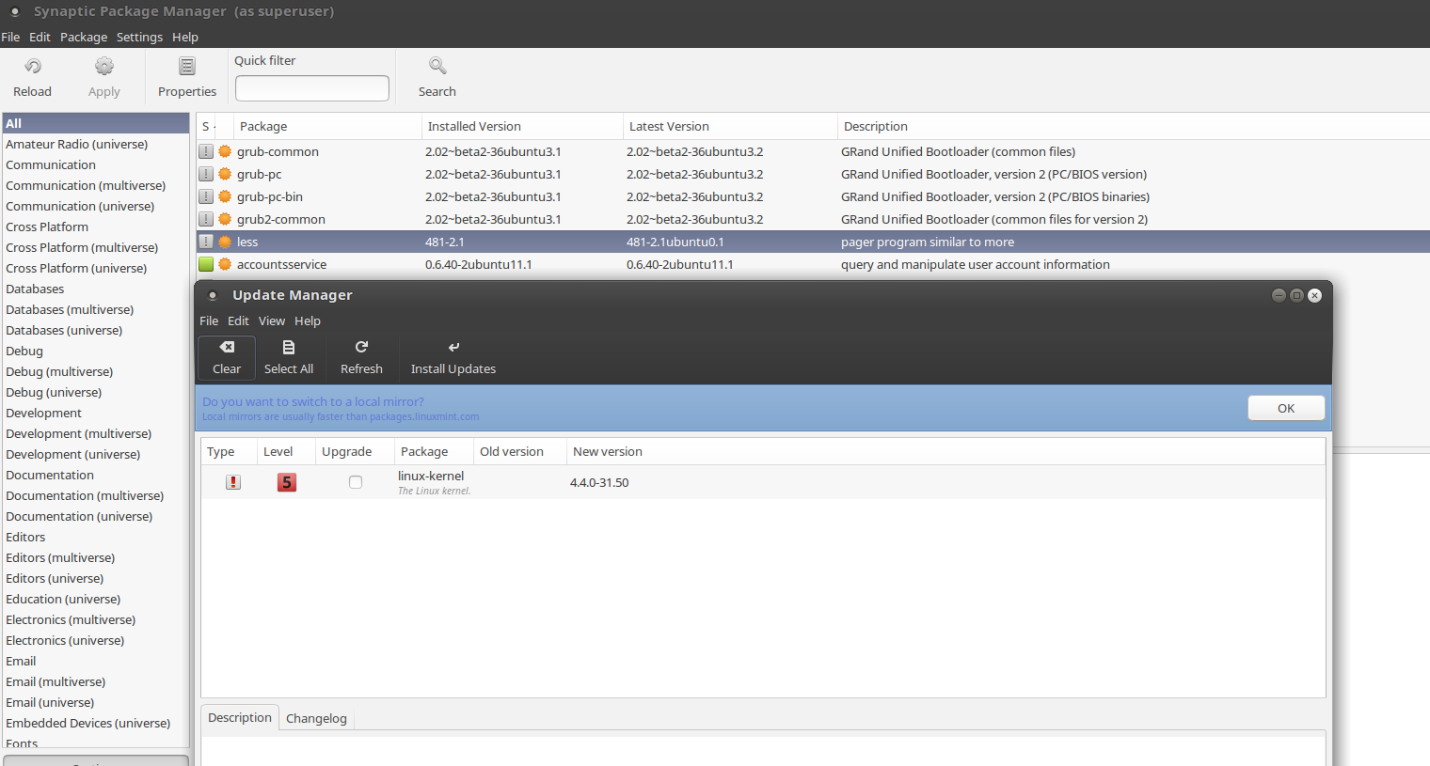Select Amateur Radio (universe) category
Viewport: 1430px width, 766px height.
coord(96,144)
